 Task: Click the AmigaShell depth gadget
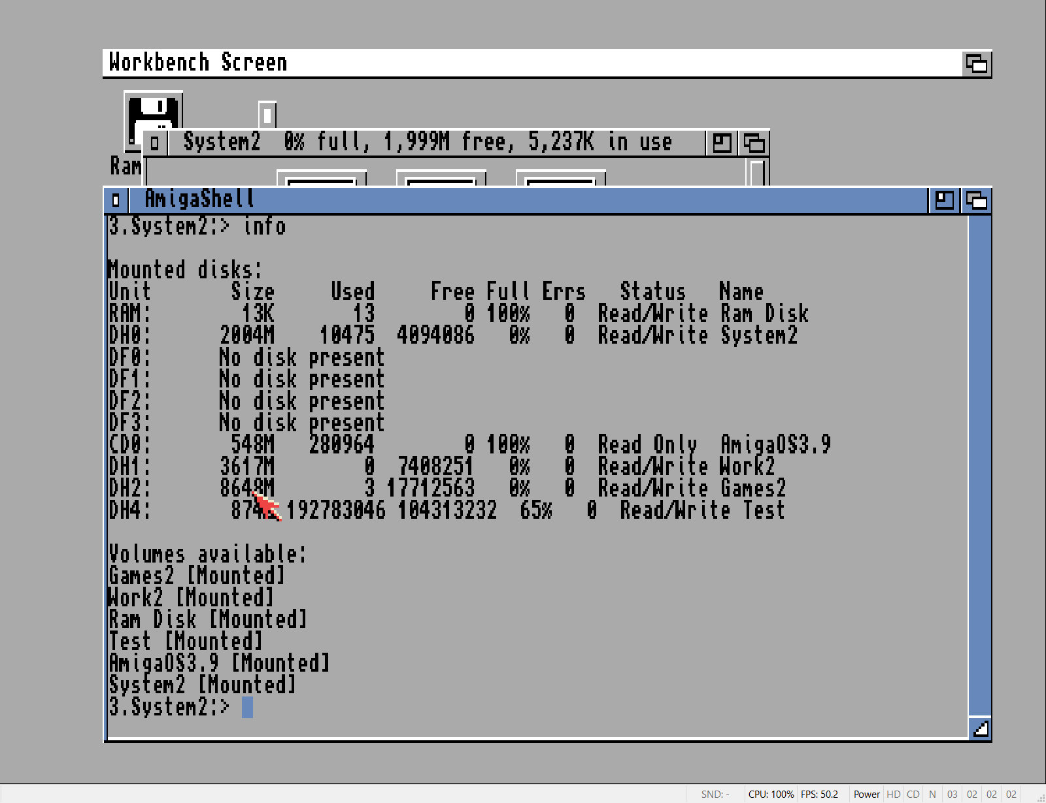pos(977,200)
